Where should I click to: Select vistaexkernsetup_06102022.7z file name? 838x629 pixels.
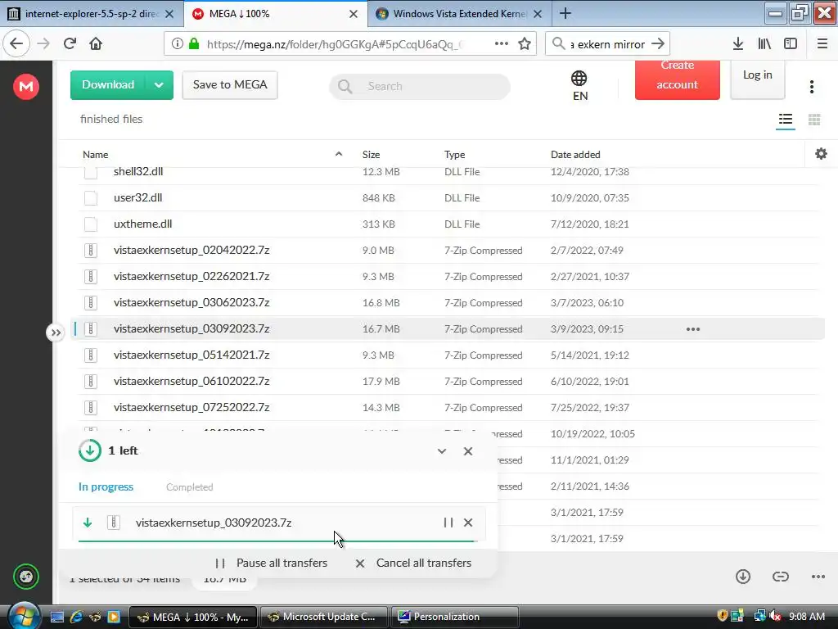pyautogui.click(x=191, y=382)
